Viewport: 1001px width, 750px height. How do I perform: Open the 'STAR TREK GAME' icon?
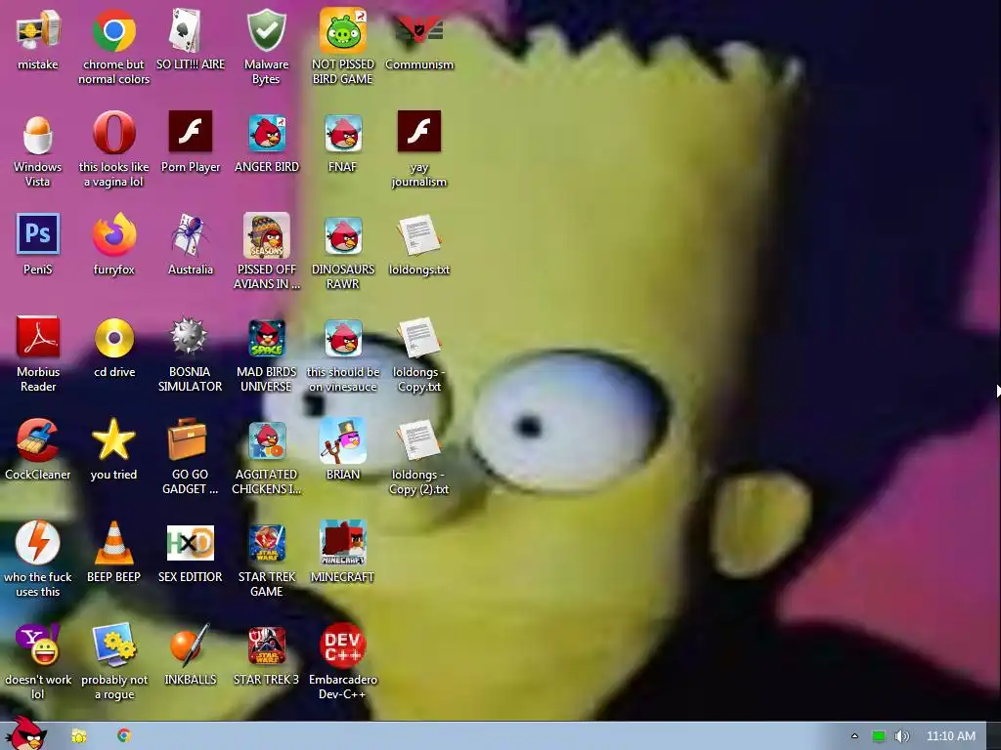[266, 543]
